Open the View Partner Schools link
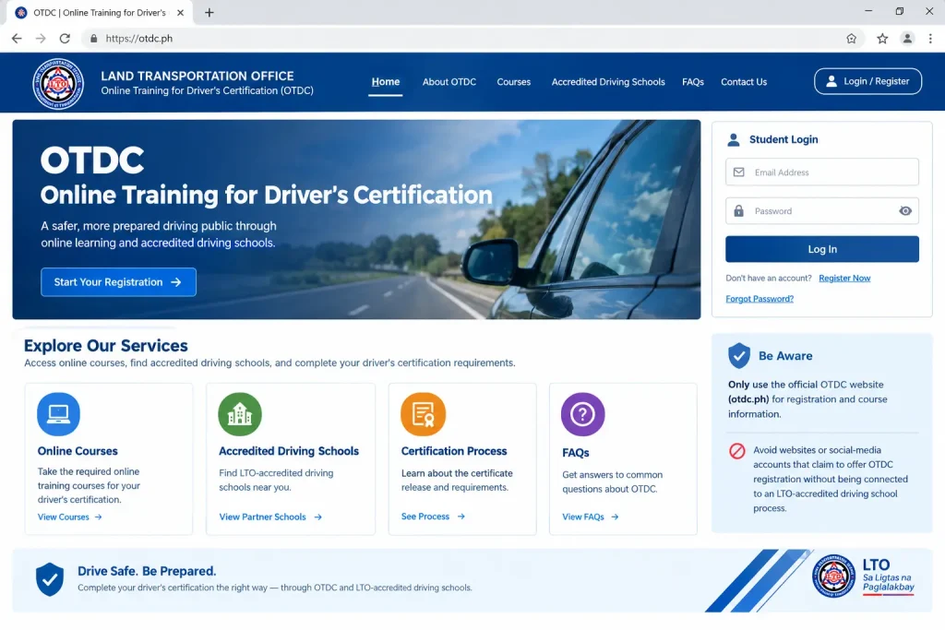 [x=270, y=517]
